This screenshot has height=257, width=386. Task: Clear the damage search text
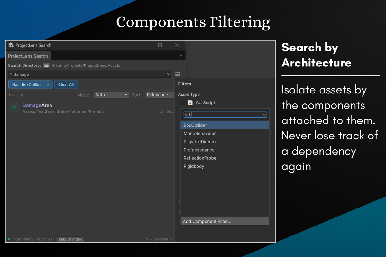(168, 74)
